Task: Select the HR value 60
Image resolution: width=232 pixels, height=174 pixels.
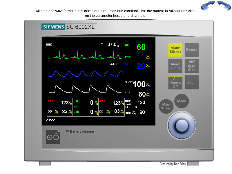Action: tap(141, 47)
